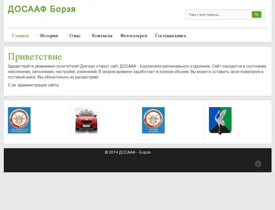Open the О нас menu item

(75, 35)
